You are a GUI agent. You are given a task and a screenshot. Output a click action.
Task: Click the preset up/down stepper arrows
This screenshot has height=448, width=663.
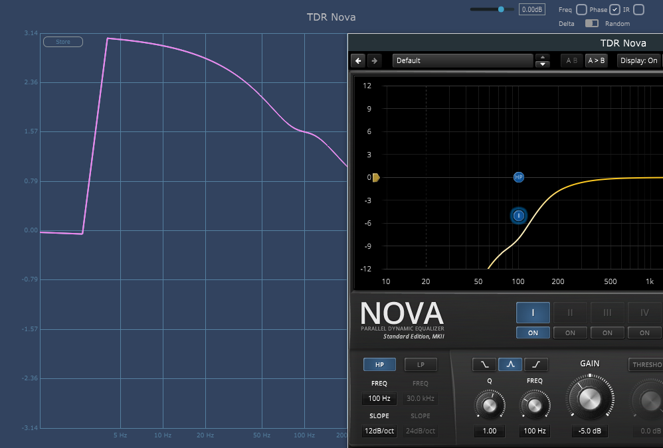(542, 61)
